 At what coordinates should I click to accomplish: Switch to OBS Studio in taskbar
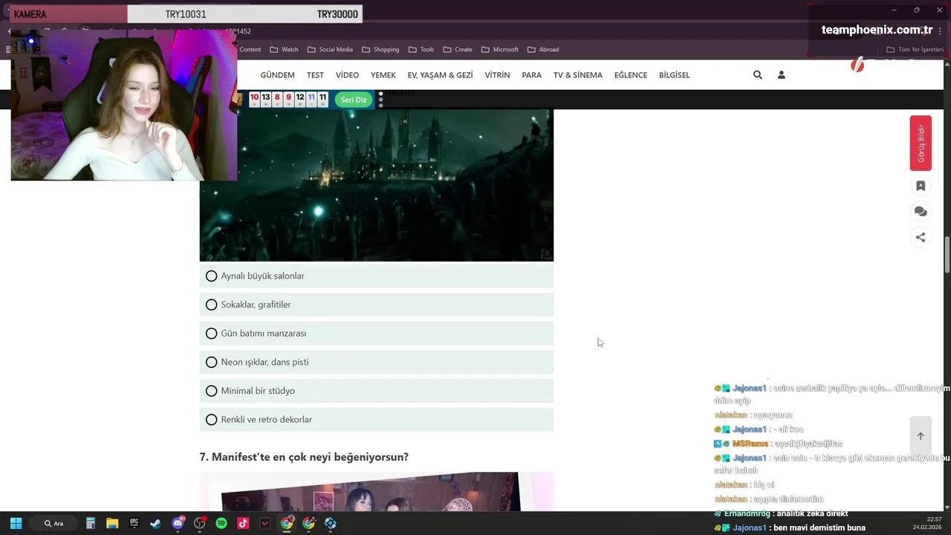coord(199,523)
